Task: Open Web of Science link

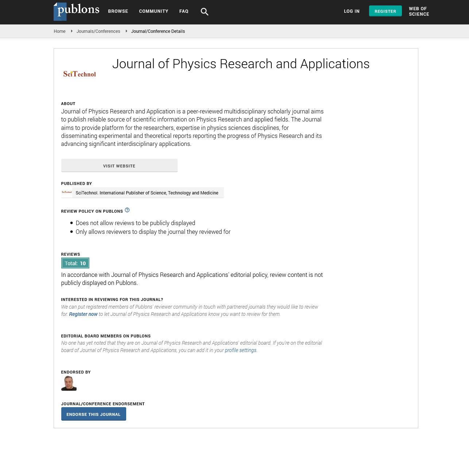Action: pos(419,11)
